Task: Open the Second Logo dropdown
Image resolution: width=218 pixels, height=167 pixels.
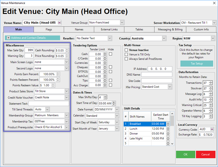Action: (x=66, y=68)
